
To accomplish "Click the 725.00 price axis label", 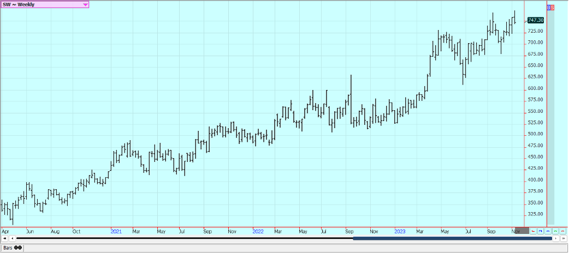I will click(x=536, y=31).
